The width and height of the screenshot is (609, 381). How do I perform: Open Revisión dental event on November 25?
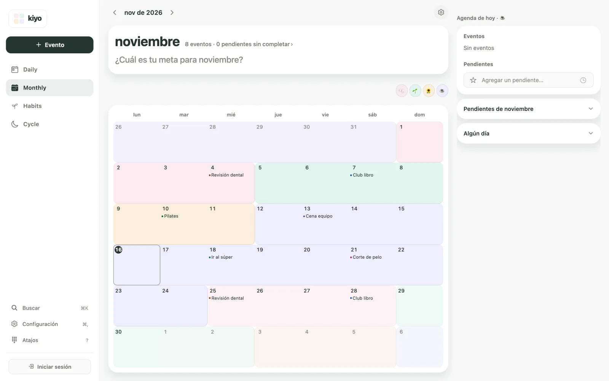point(226,298)
